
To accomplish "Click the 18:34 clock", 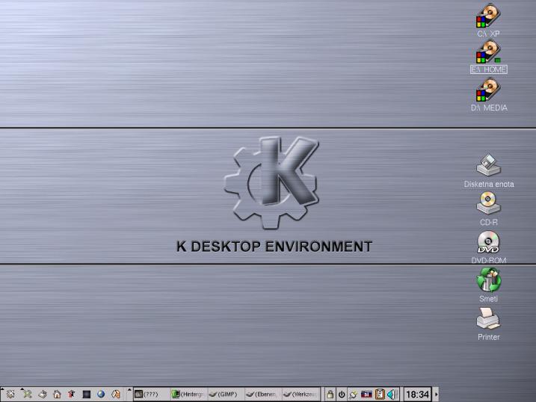I will [x=417, y=395].
